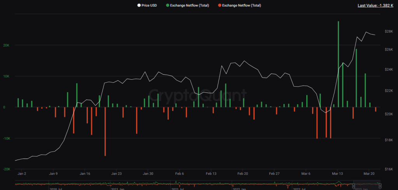Click the Mar 13 date axis label
This screenshot has width=398, height=190.
coord(338,174)
